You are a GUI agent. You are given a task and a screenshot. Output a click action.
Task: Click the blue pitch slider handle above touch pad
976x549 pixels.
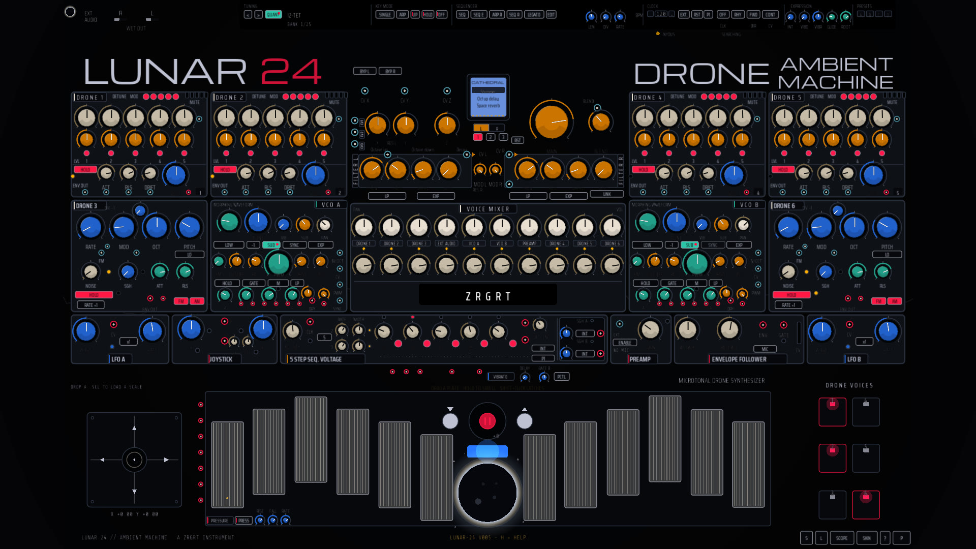click(x=487, y=451)
